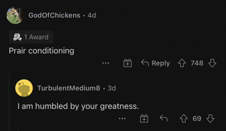Click the 4d timestamp permalink

(92, 15)
